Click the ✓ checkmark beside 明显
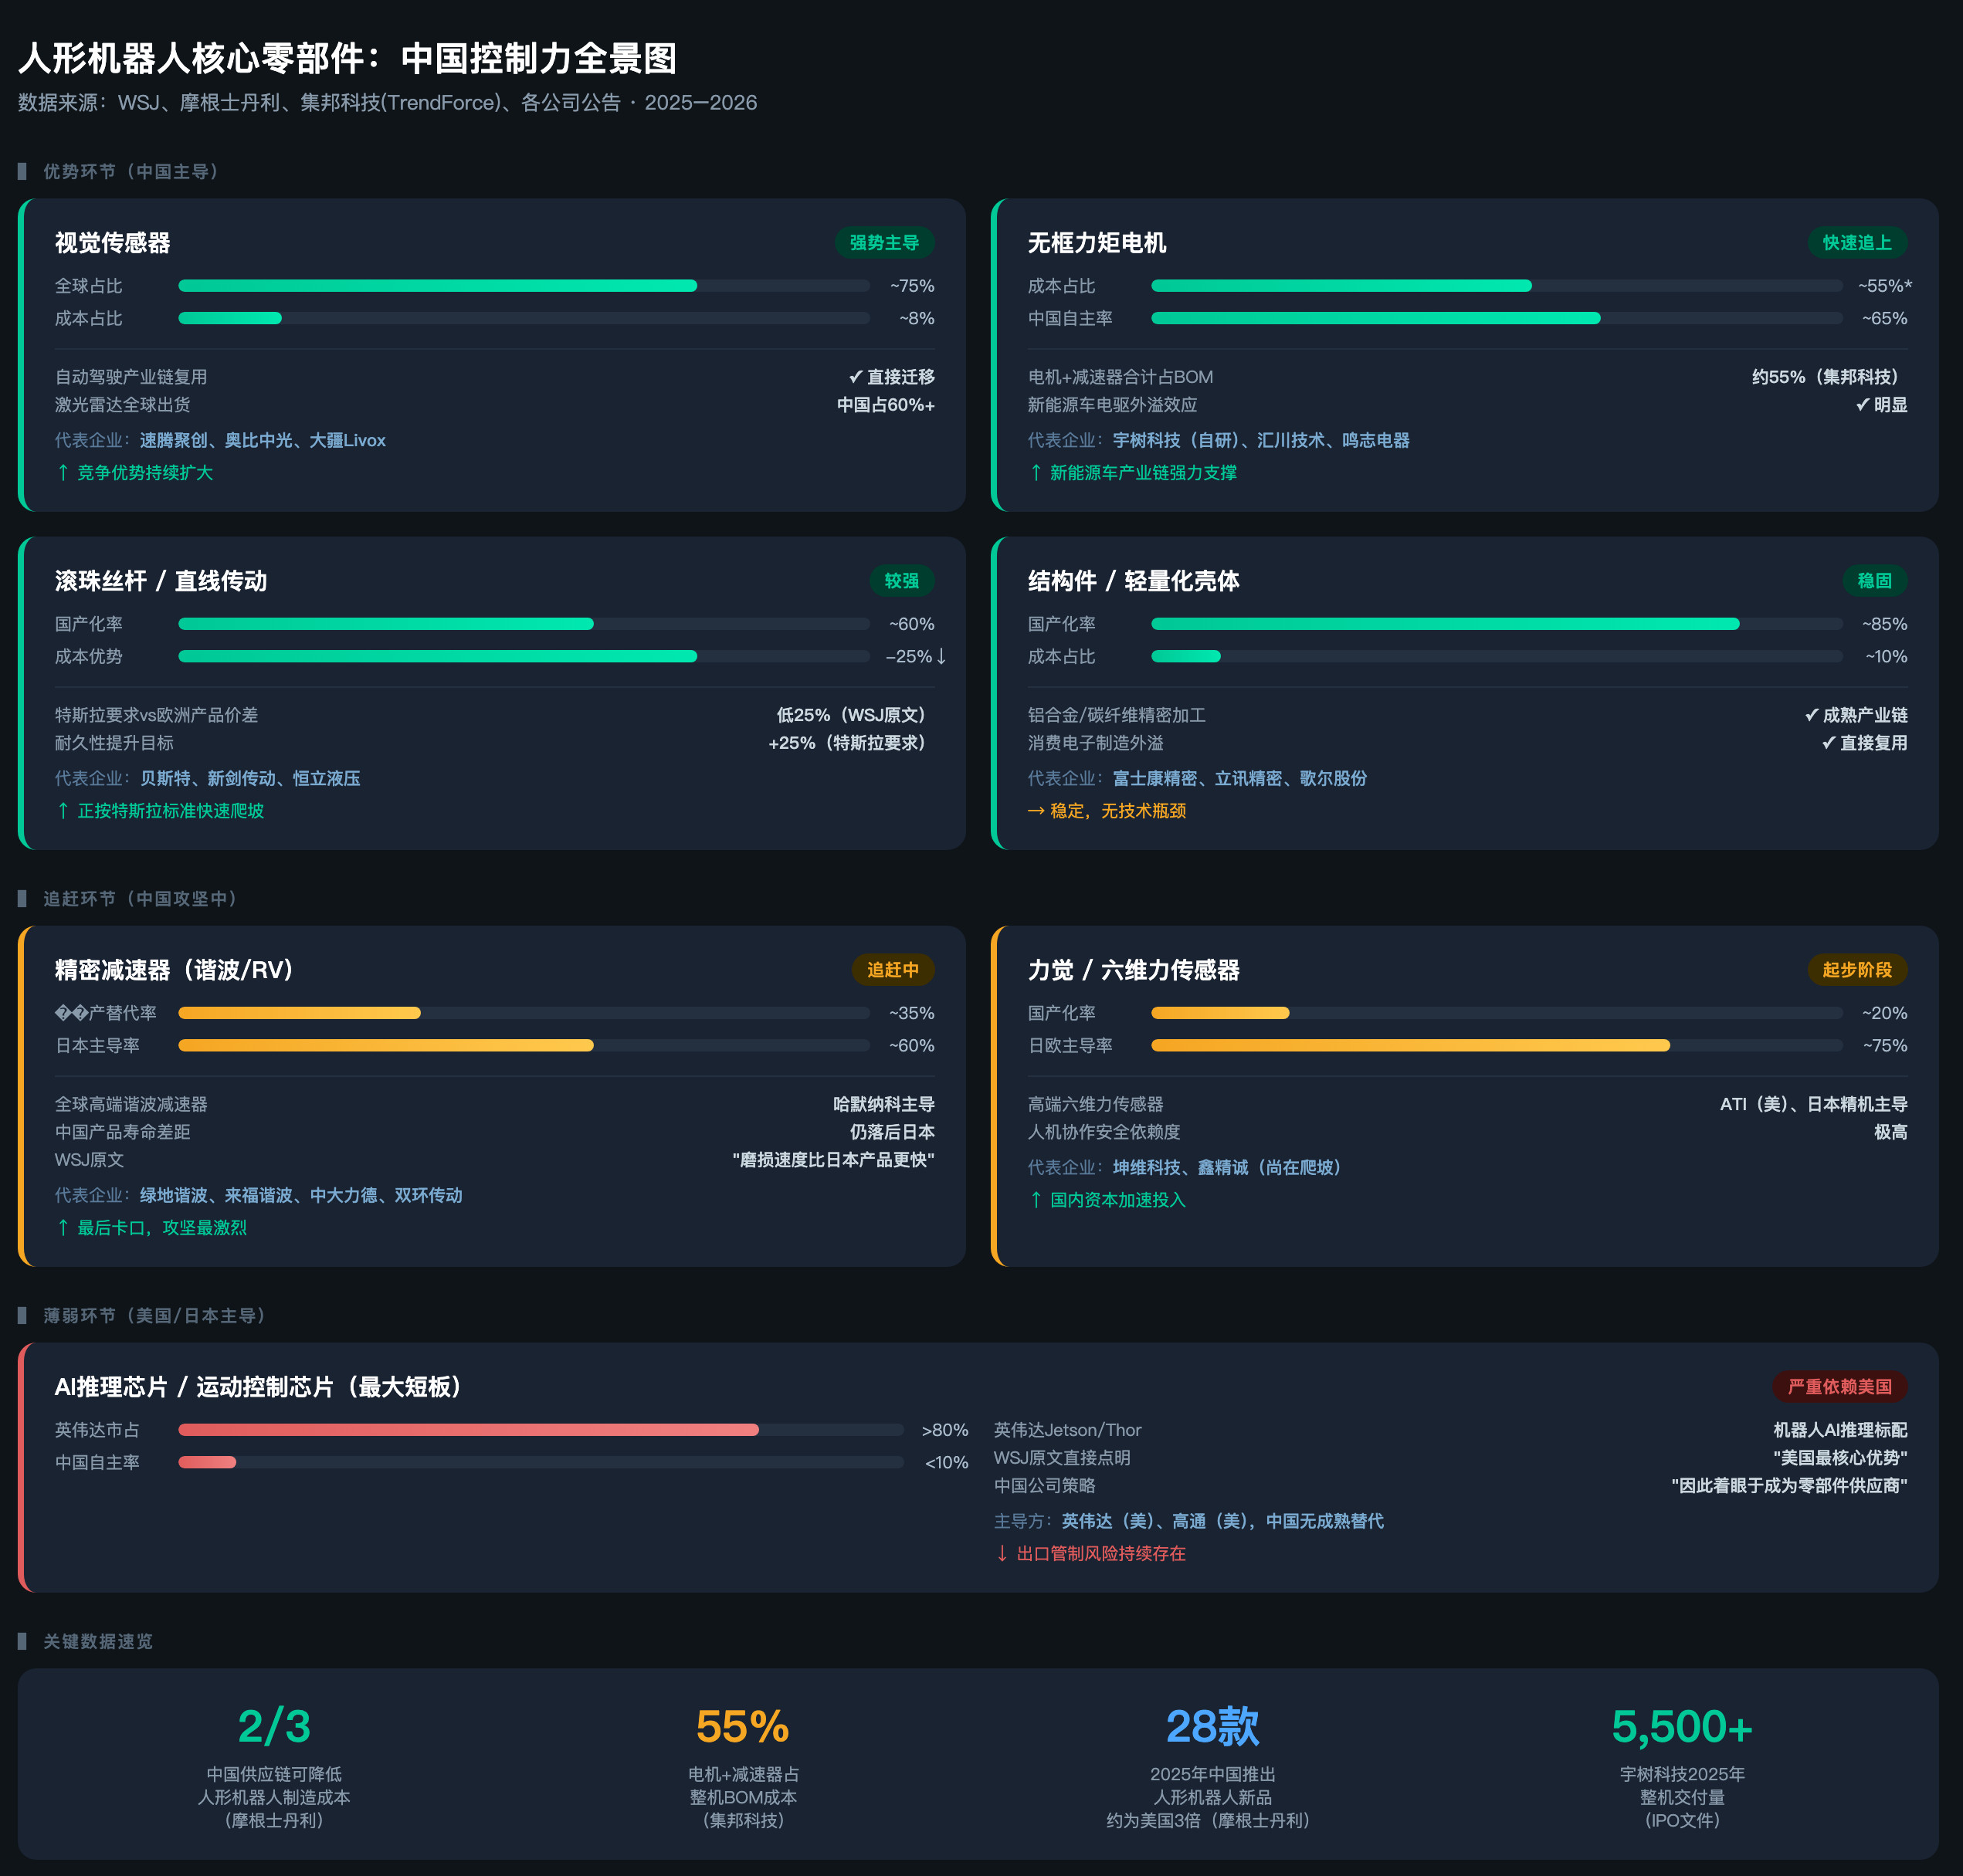 click(1861, 405)
